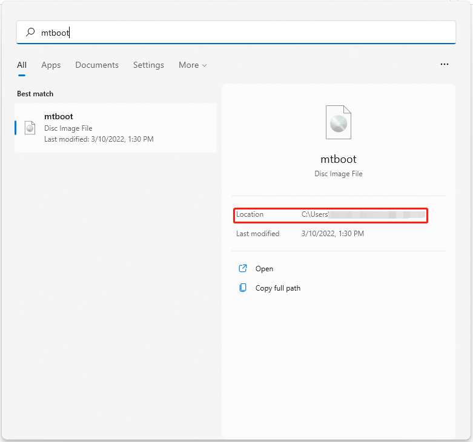Viewport: 473px width, 442px height.
Task: Switch to the Documents tab
Action: pos(97,65)
